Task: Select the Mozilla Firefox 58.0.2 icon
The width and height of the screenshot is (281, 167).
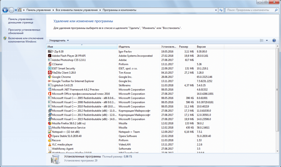Action: point(50,123)
